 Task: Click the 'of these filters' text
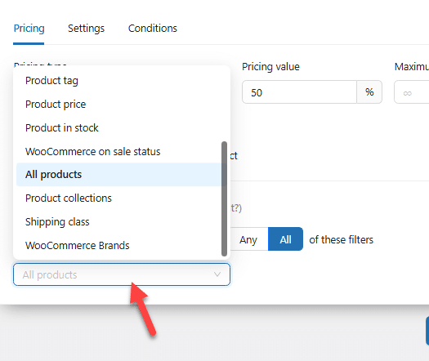(342, 239)
